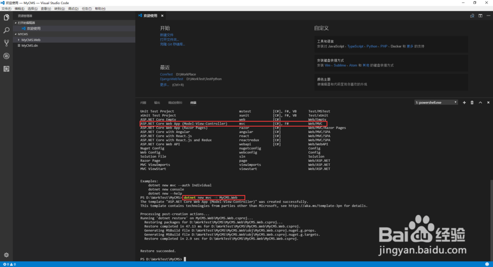Screen dimensions: 493x267
Task: Open the 帮助(H) menu
Action: [x=100, y=9]
